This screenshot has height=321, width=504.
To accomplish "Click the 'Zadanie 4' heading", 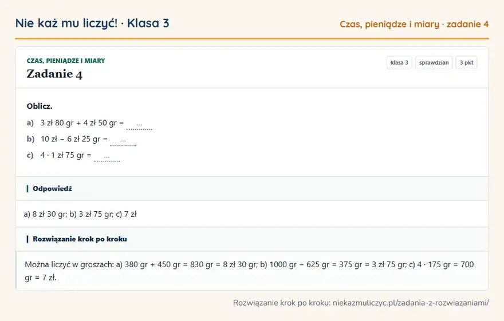I will click(x=54, y=74).
